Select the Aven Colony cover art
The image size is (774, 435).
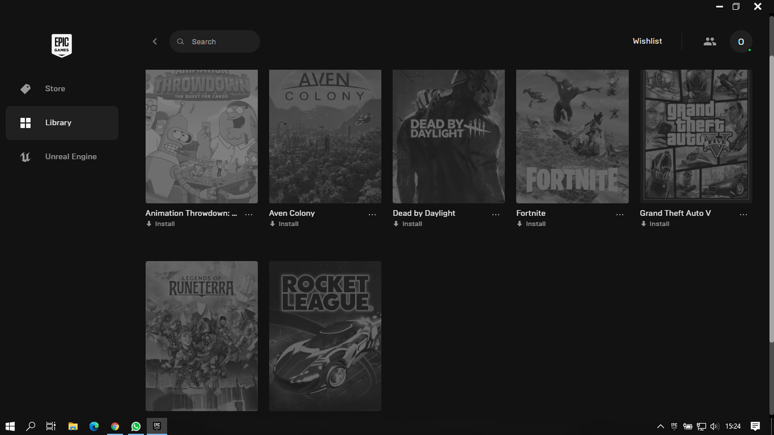coord(325,137)
